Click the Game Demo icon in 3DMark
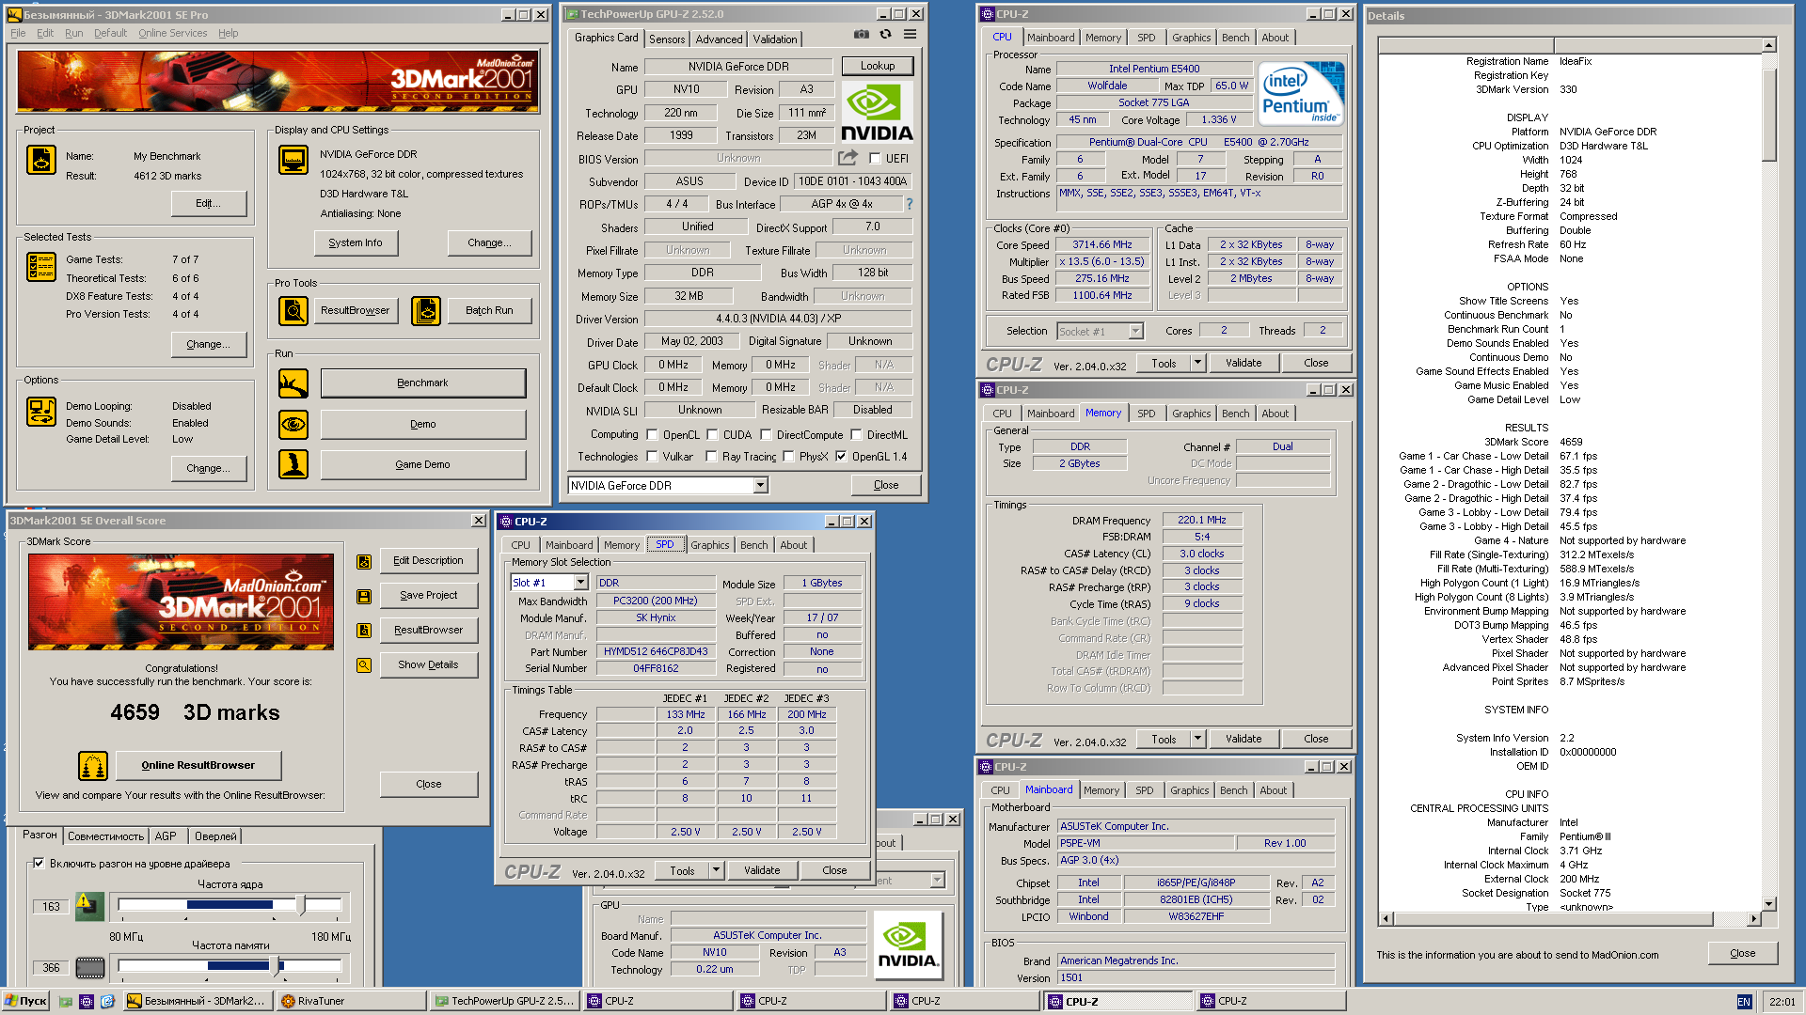 293,464
